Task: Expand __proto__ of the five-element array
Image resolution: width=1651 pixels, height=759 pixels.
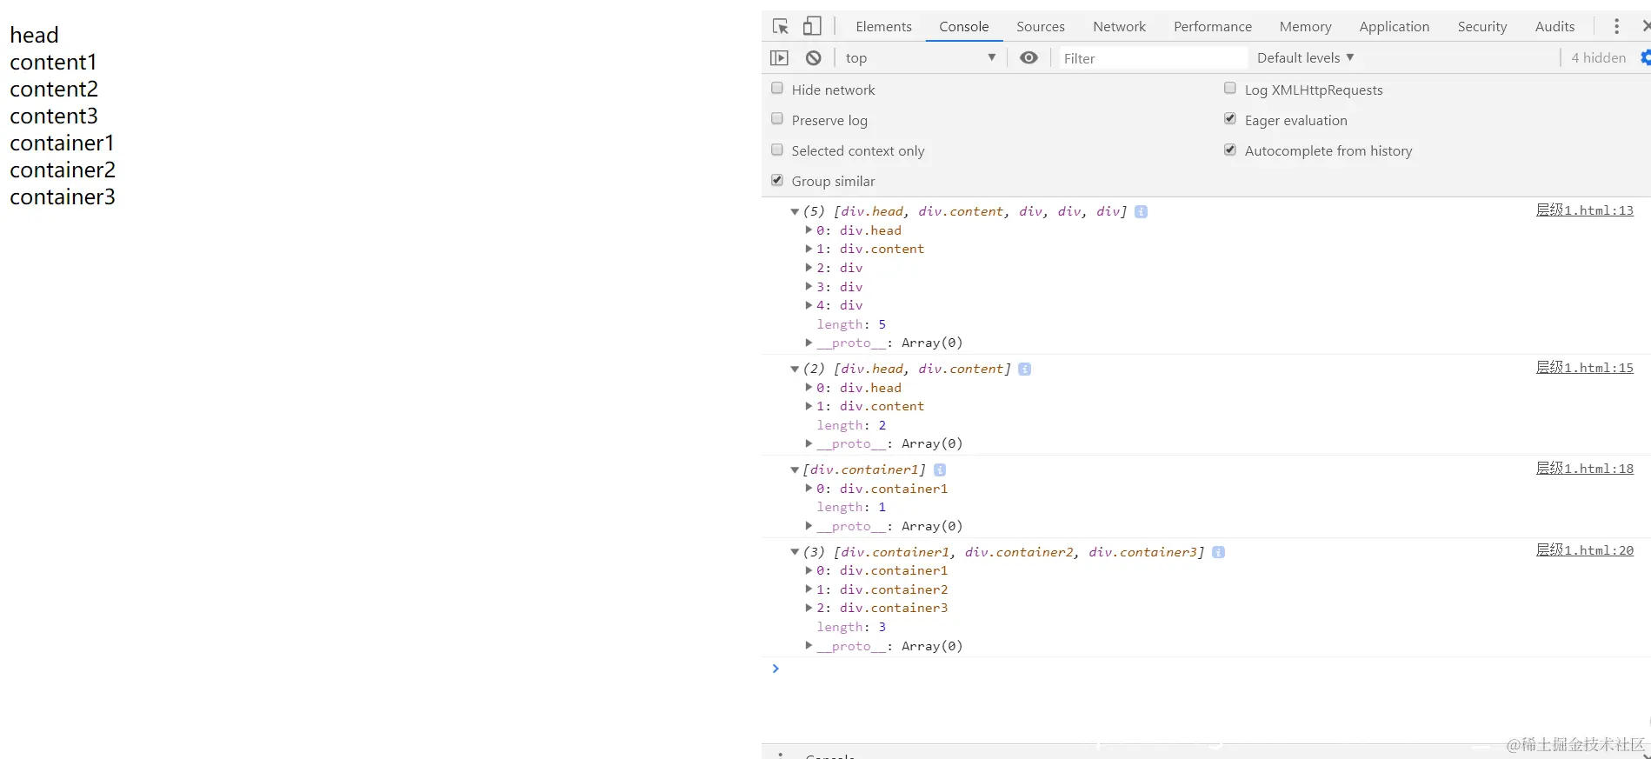Action: [x=809, y=343]
